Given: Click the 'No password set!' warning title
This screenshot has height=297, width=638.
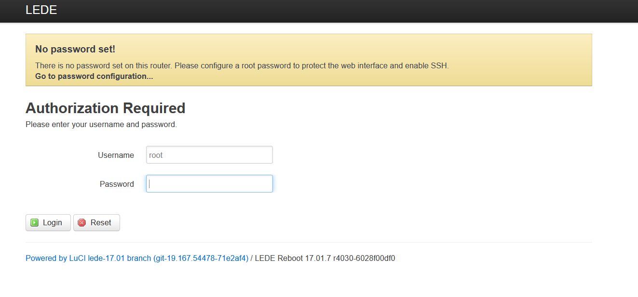Looking at the screenshot, I should 75,49.
